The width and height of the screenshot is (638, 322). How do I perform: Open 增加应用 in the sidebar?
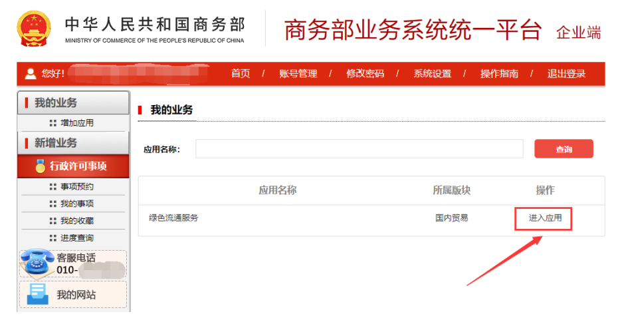coord(77,123)
